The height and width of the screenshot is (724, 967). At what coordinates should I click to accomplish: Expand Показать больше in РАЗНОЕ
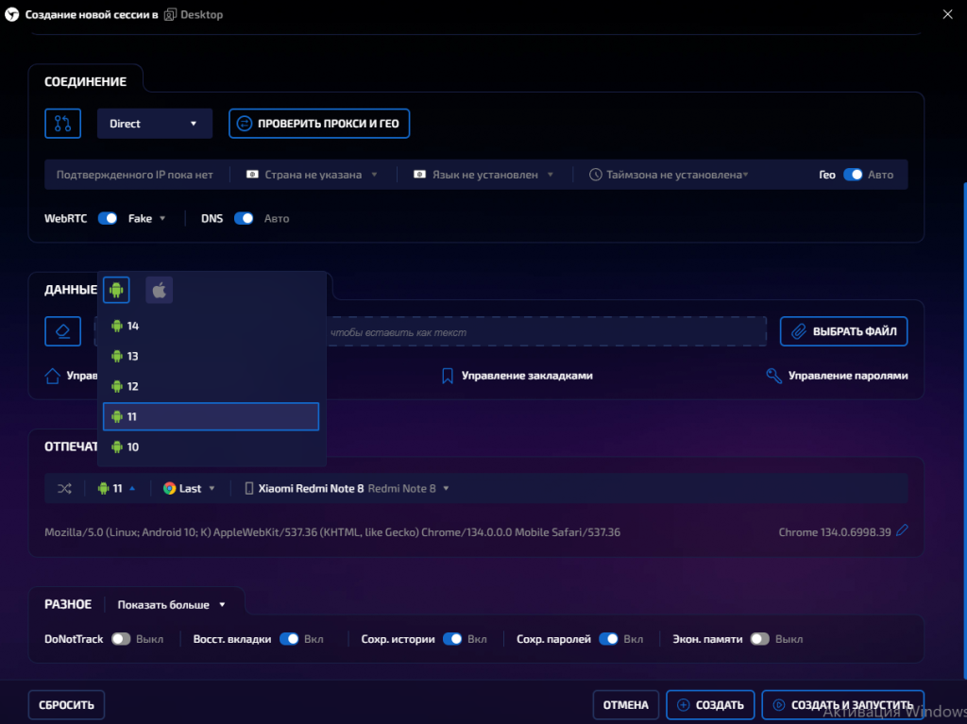[172, 605]
